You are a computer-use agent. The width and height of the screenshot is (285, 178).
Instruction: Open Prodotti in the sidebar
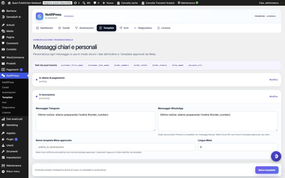coord(11,63)
